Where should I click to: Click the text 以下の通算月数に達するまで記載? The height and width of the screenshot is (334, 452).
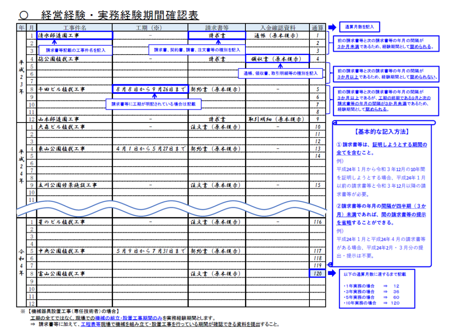375,275
